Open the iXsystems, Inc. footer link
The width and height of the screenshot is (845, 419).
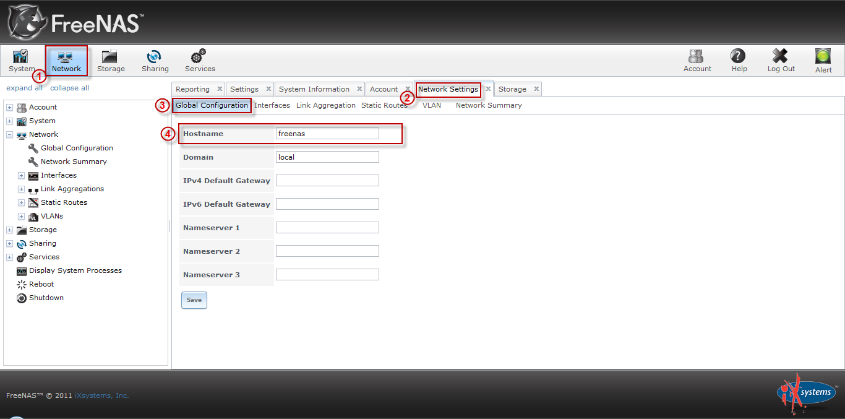(x=102, y=395)
